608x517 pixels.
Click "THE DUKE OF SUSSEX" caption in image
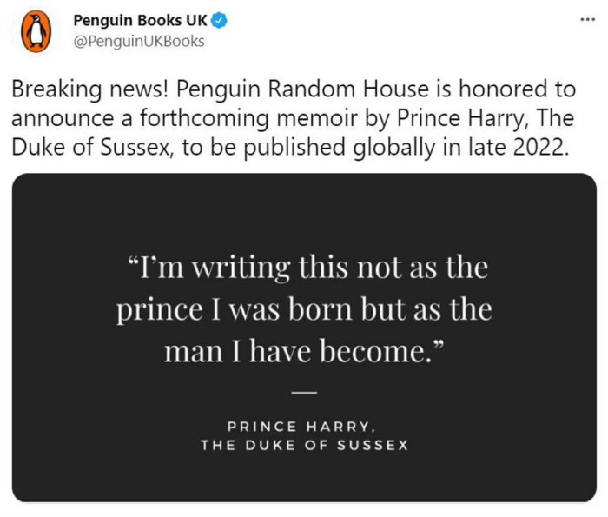click(304, 445)
